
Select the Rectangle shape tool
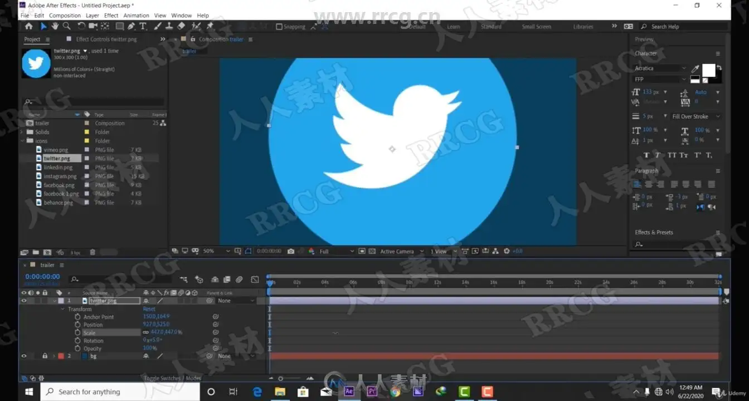pos(120,26)
